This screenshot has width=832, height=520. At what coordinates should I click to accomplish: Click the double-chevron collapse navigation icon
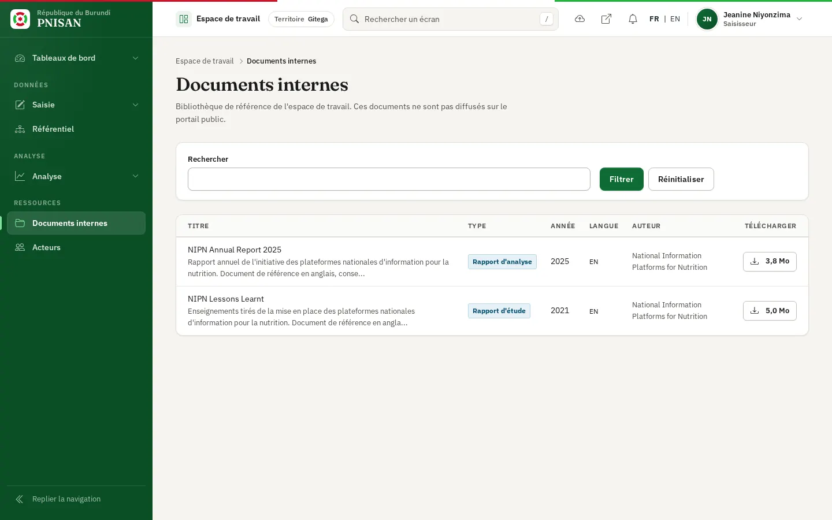(x=20, y=499)
